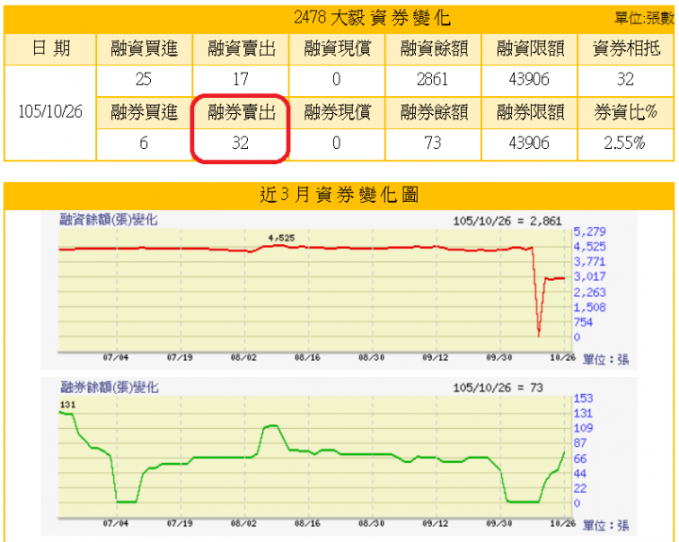Select the '融資限額' header cell

[529, 48]
